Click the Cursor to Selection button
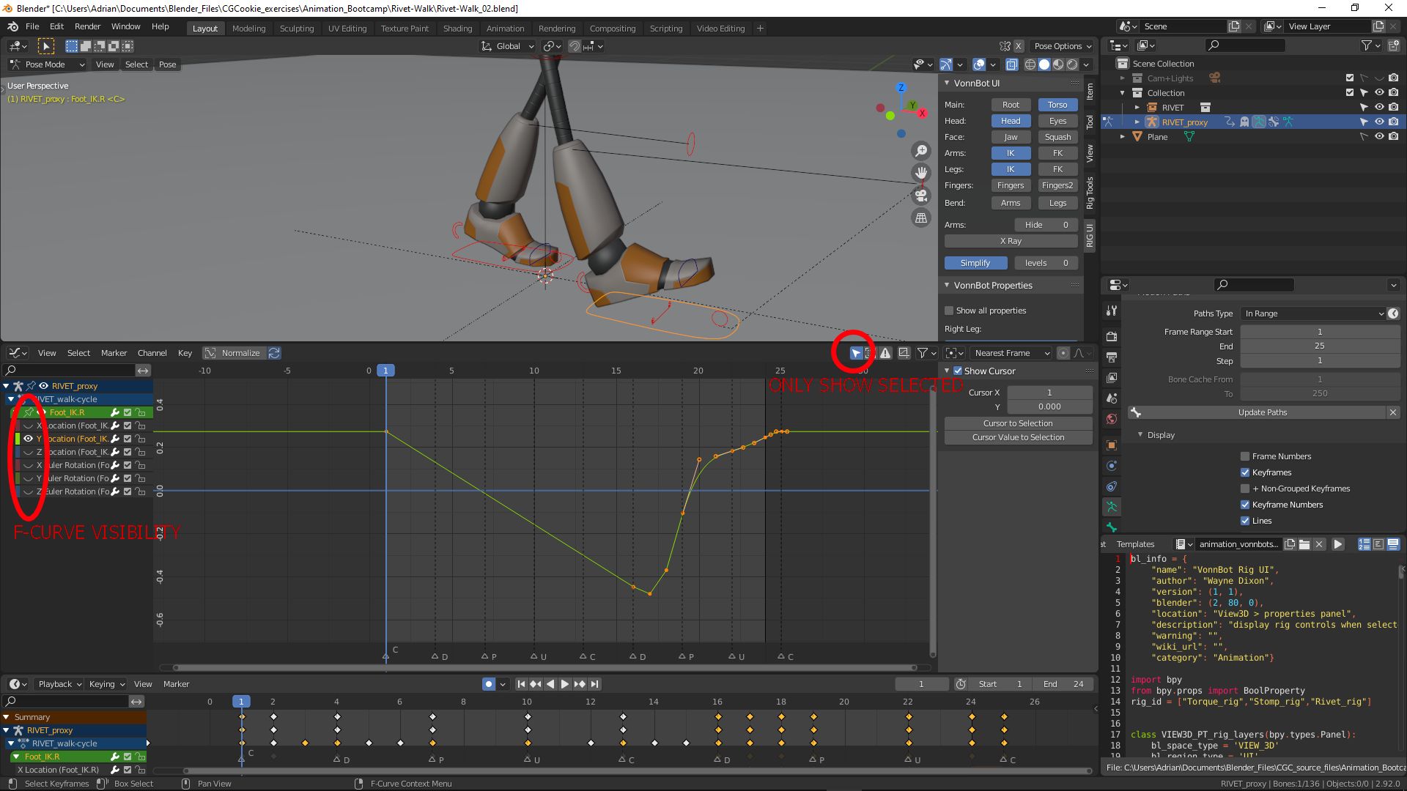The height and width of the screenshot is (791, 1407). pos(1017,423)
